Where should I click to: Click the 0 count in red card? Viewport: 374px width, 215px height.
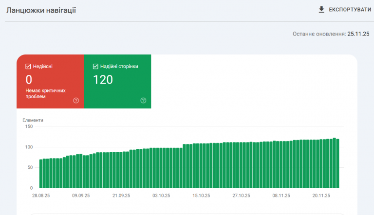click(29, 80)
